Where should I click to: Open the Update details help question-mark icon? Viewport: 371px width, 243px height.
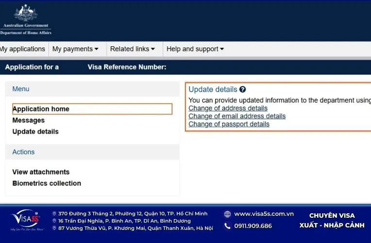point(242,89)
